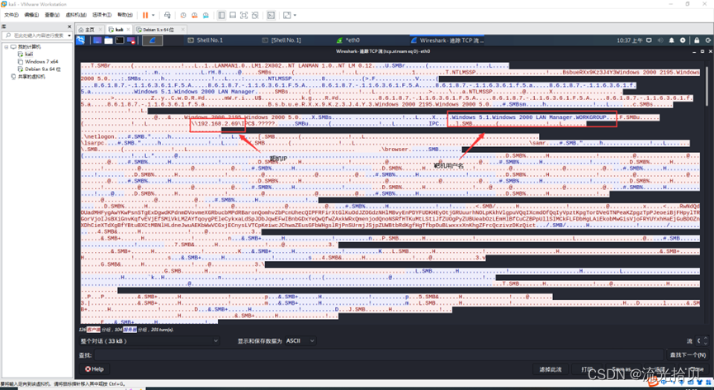Open the 帮助(H) menu

pos(125,15)
